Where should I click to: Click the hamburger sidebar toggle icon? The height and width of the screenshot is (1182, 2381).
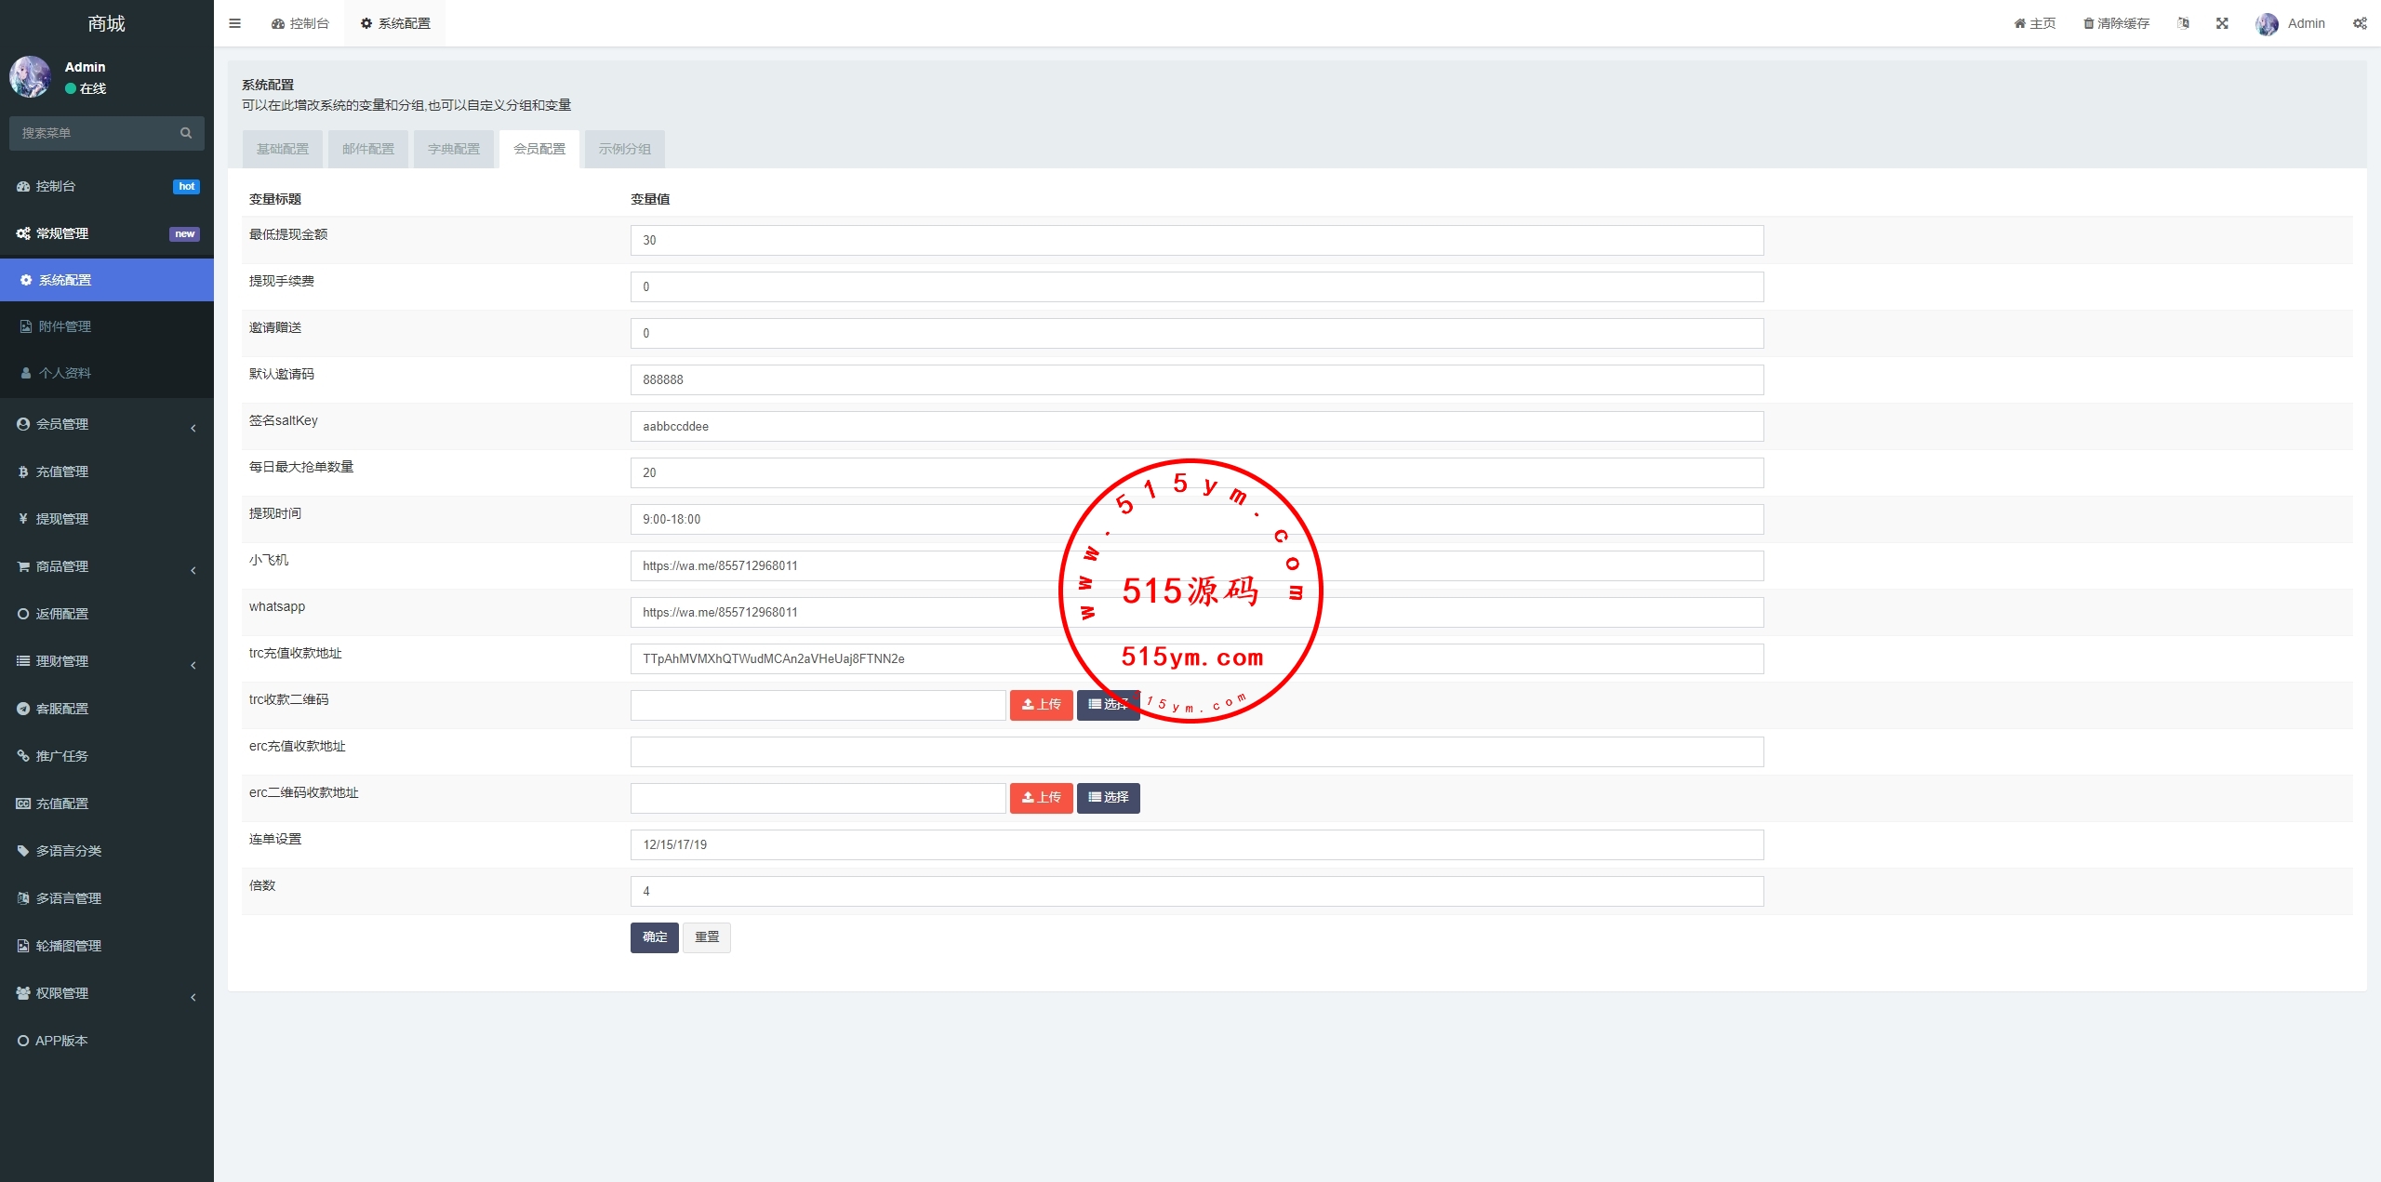[234, 23]
